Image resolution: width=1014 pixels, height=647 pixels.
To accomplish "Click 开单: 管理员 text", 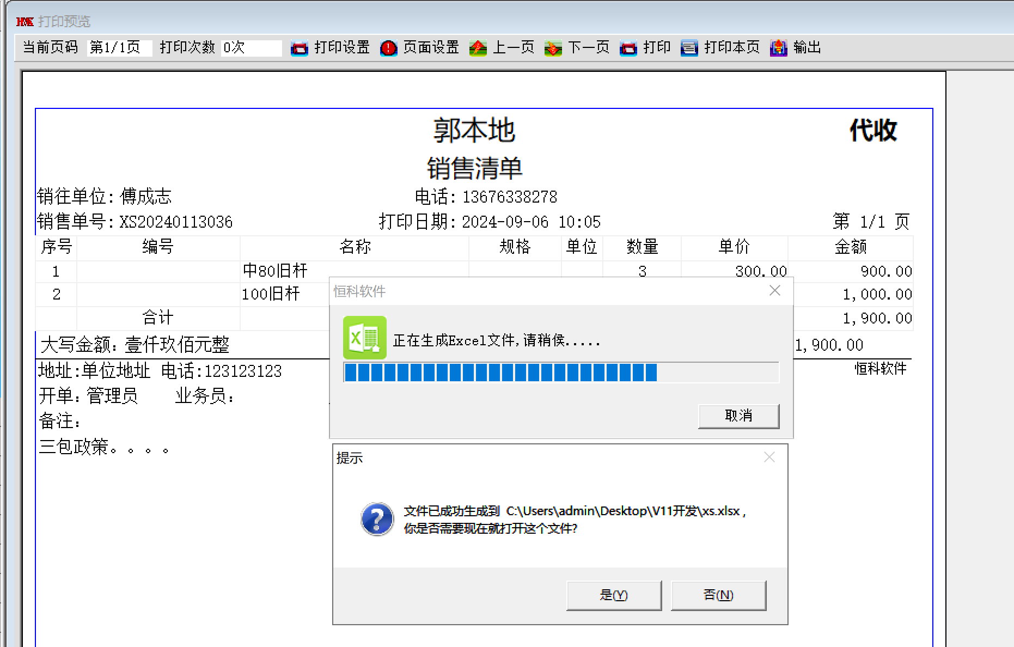I will (x=88, y=396).
